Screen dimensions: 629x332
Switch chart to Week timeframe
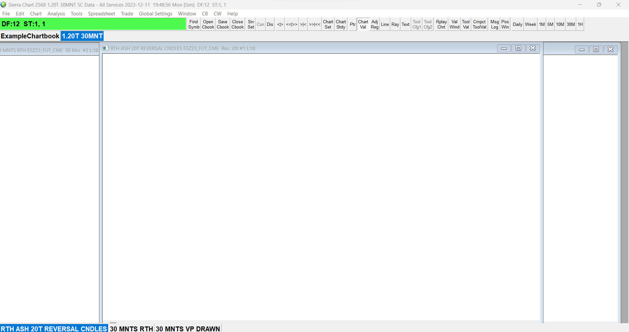(531, 24)
